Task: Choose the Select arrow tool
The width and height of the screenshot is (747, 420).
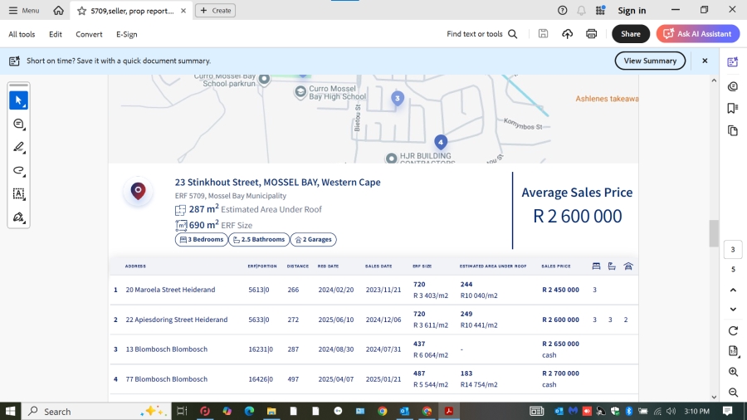Action: point(18,100)
